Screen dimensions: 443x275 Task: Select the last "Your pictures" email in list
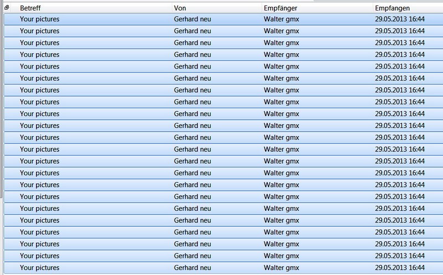(x=39, y=268)
